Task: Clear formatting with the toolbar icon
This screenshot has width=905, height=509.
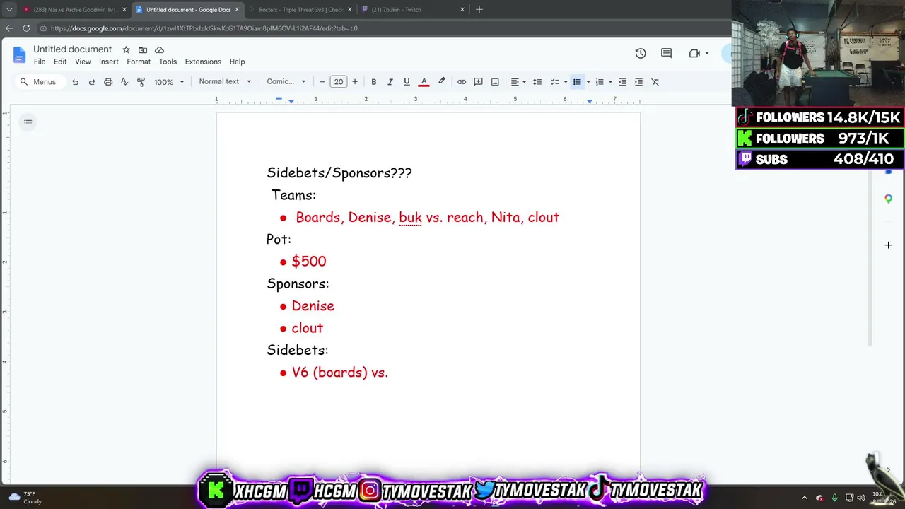Action: (x=655, y=82)
